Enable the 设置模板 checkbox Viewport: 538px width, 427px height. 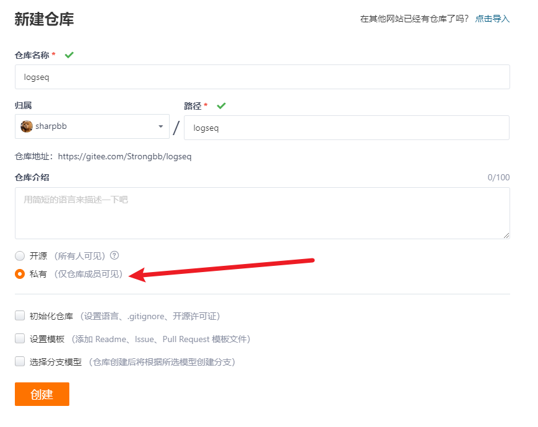pyautogui.click(x=20, y=339)
